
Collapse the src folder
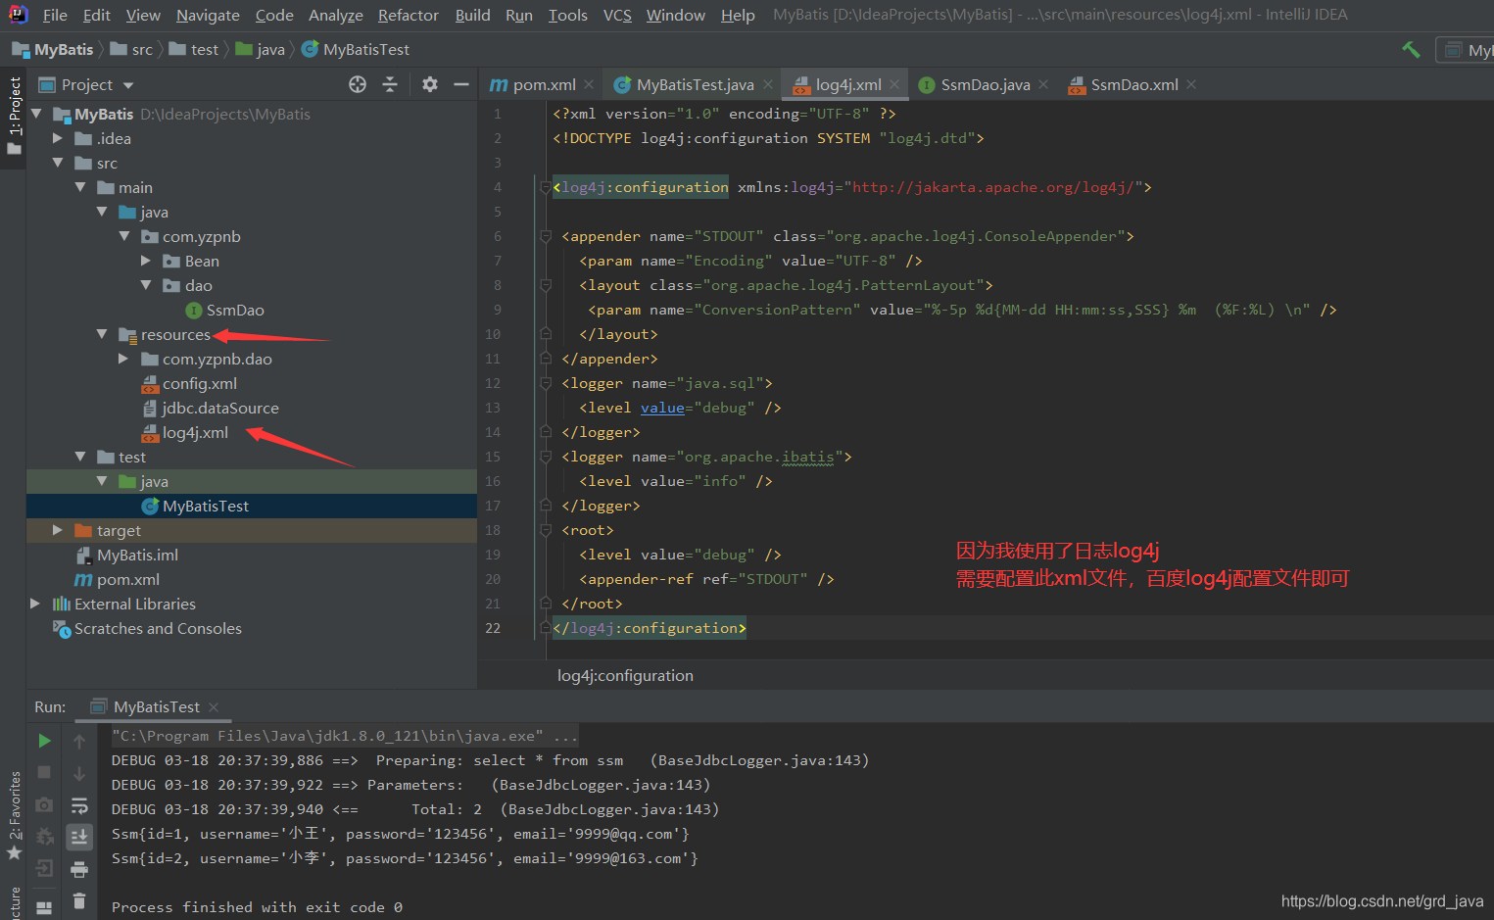coord(58,163)
